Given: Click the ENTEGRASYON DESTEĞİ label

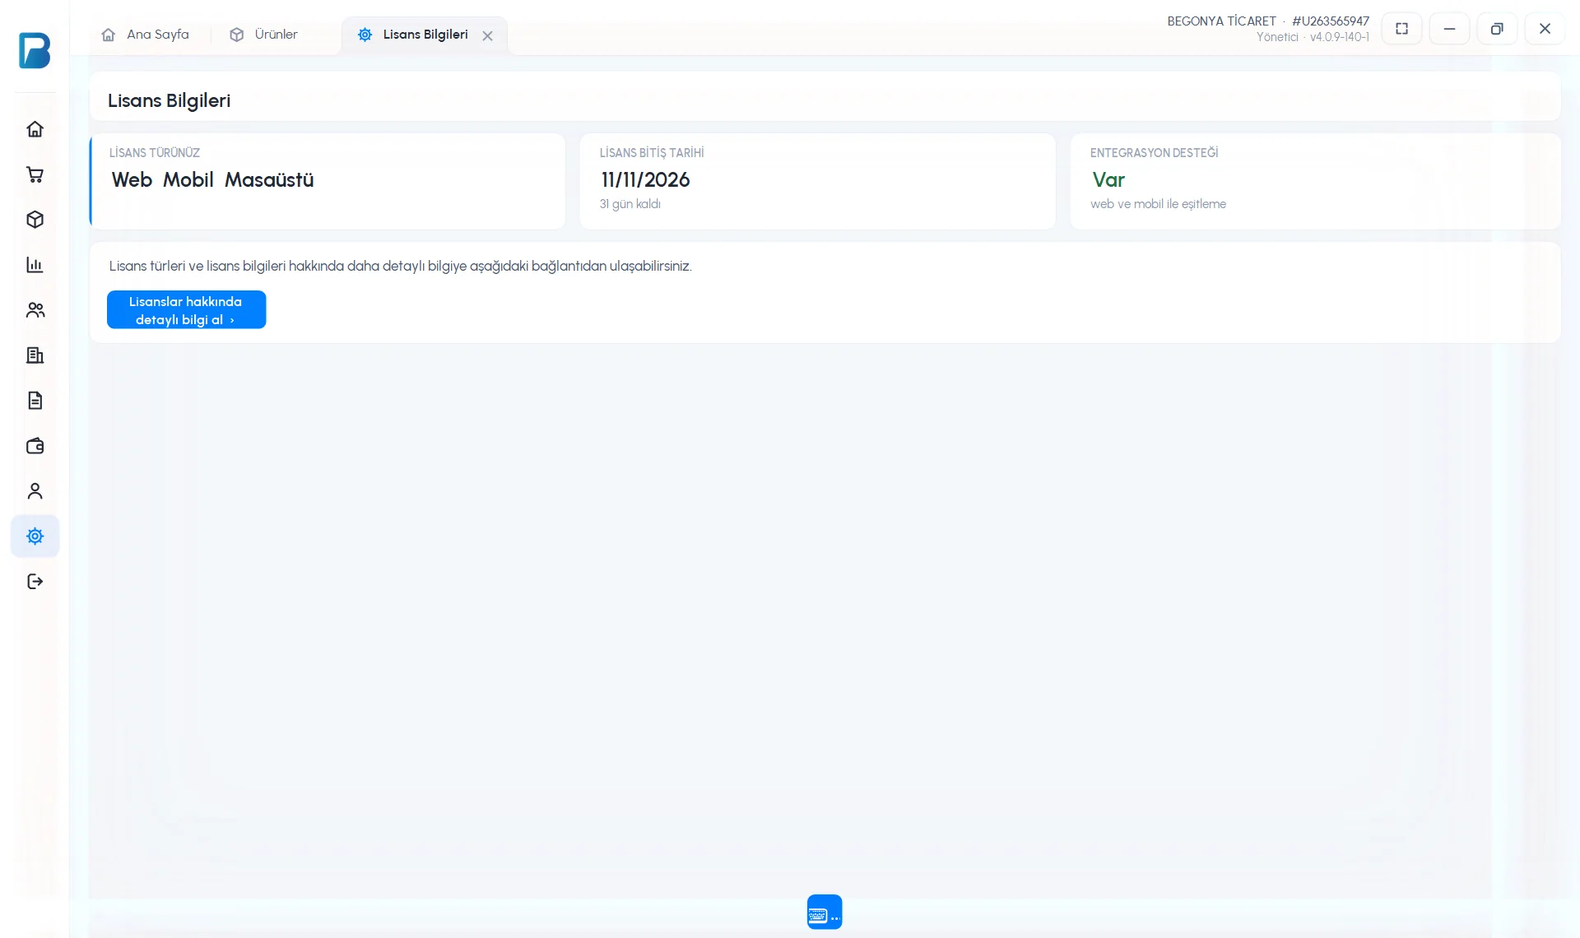Looking at the screenshot, I should click(x=1154, y=153).
